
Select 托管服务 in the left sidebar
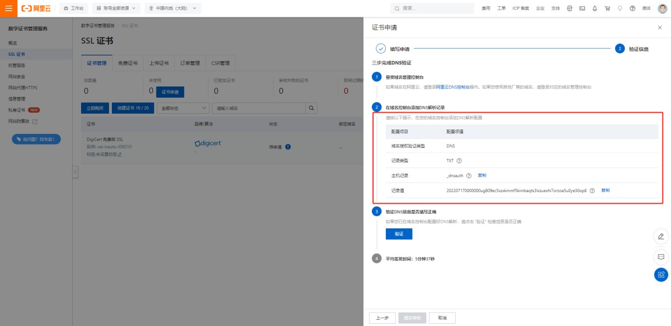[17, 65]
